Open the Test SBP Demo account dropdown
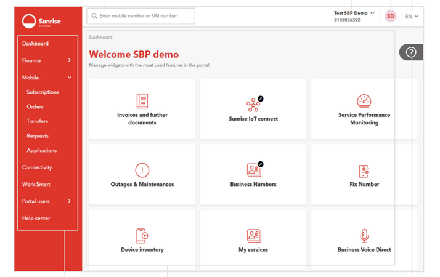This screenshot has width=440, height=277. [354, 13]
